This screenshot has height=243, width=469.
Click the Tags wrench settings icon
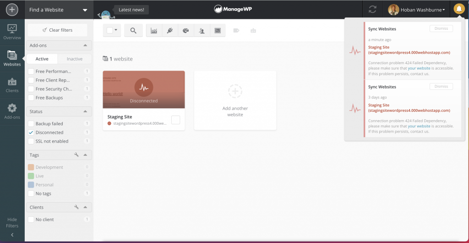(76, 155)
